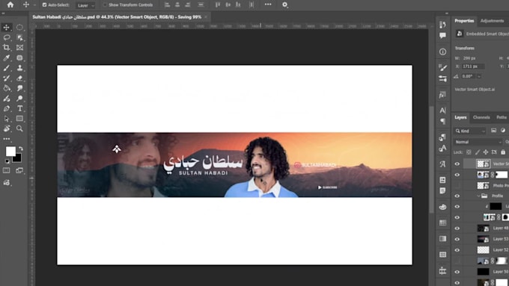Image resolution: width=509 pixels, height=286 pixels.
Task: Select the Rectangle shape tool
Action: (x=19, y=119)
